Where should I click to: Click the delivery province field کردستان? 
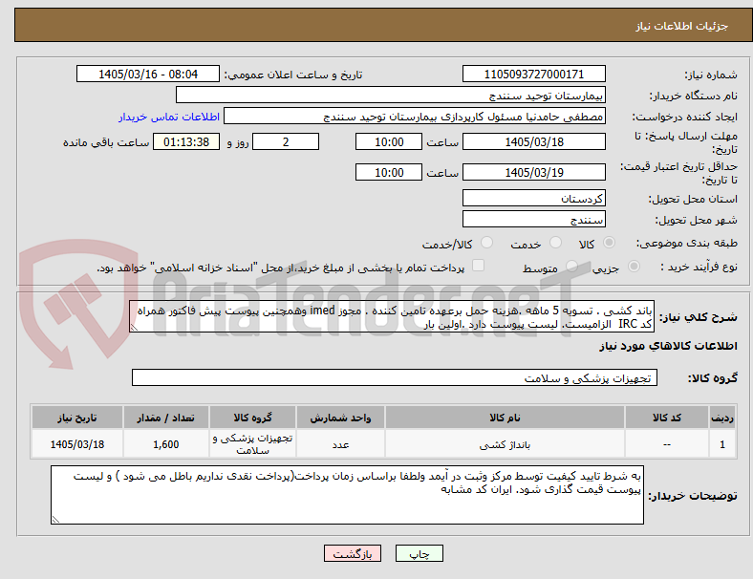[x=533, y=199]
